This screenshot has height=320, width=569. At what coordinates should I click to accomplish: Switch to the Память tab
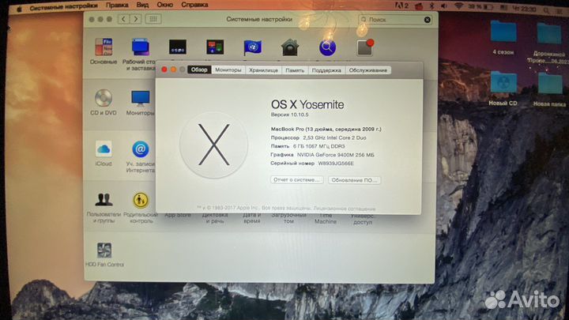click(x=295, y=70)
